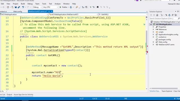Open the Azure App Service Activity tab
Screen dimensions: 180x101
(x=23, y=95)
